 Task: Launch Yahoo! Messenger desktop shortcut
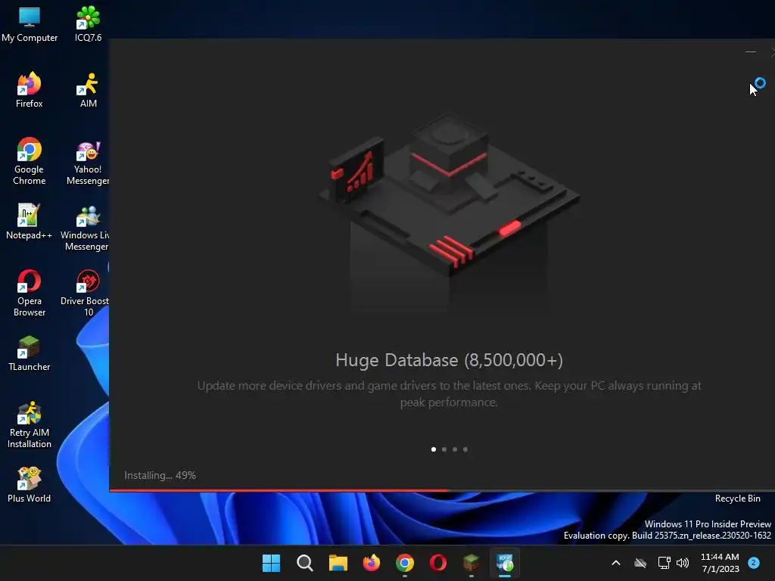coord(88,161)
